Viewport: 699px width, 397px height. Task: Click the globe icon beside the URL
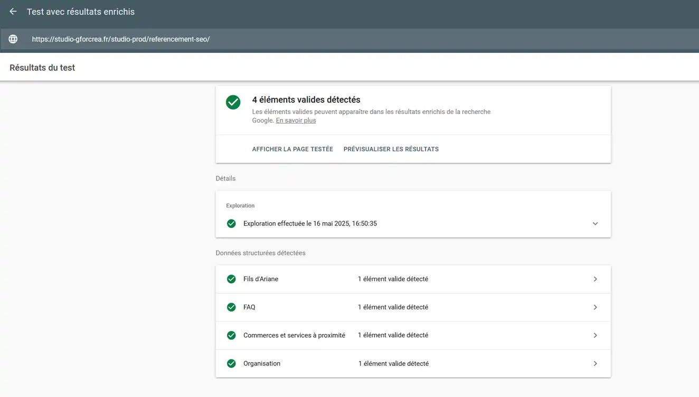pyautogui.click(x=13, y=39)
